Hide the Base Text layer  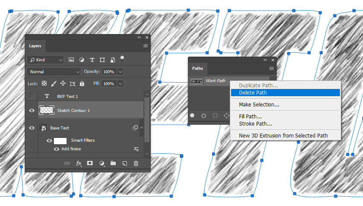(x=32, y=128)
